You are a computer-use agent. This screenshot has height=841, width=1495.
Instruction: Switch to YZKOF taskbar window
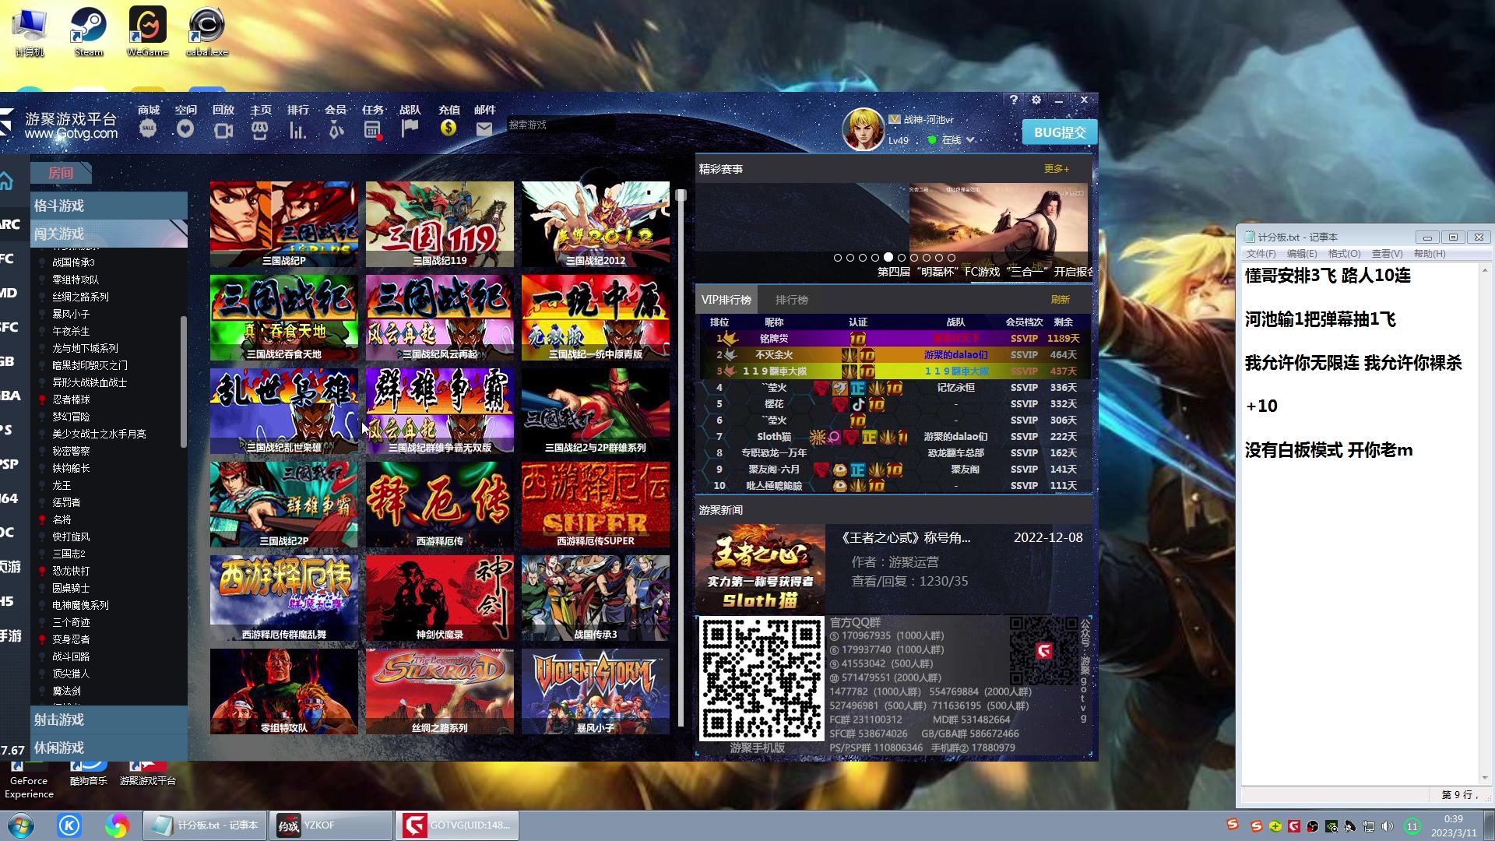[x=332, y=825]
